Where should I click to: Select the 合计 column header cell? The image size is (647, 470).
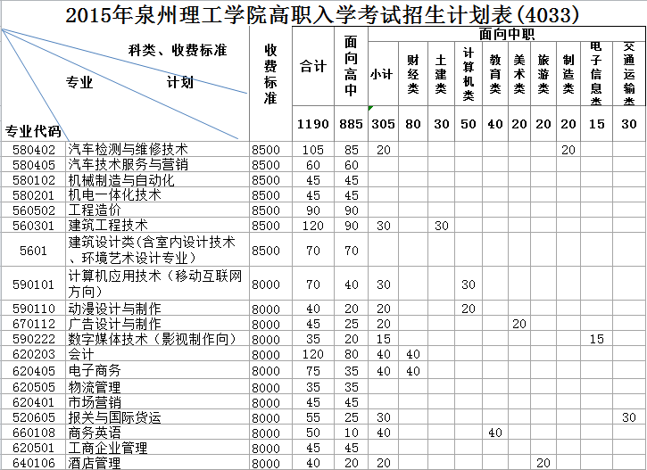tap(312, 67)
